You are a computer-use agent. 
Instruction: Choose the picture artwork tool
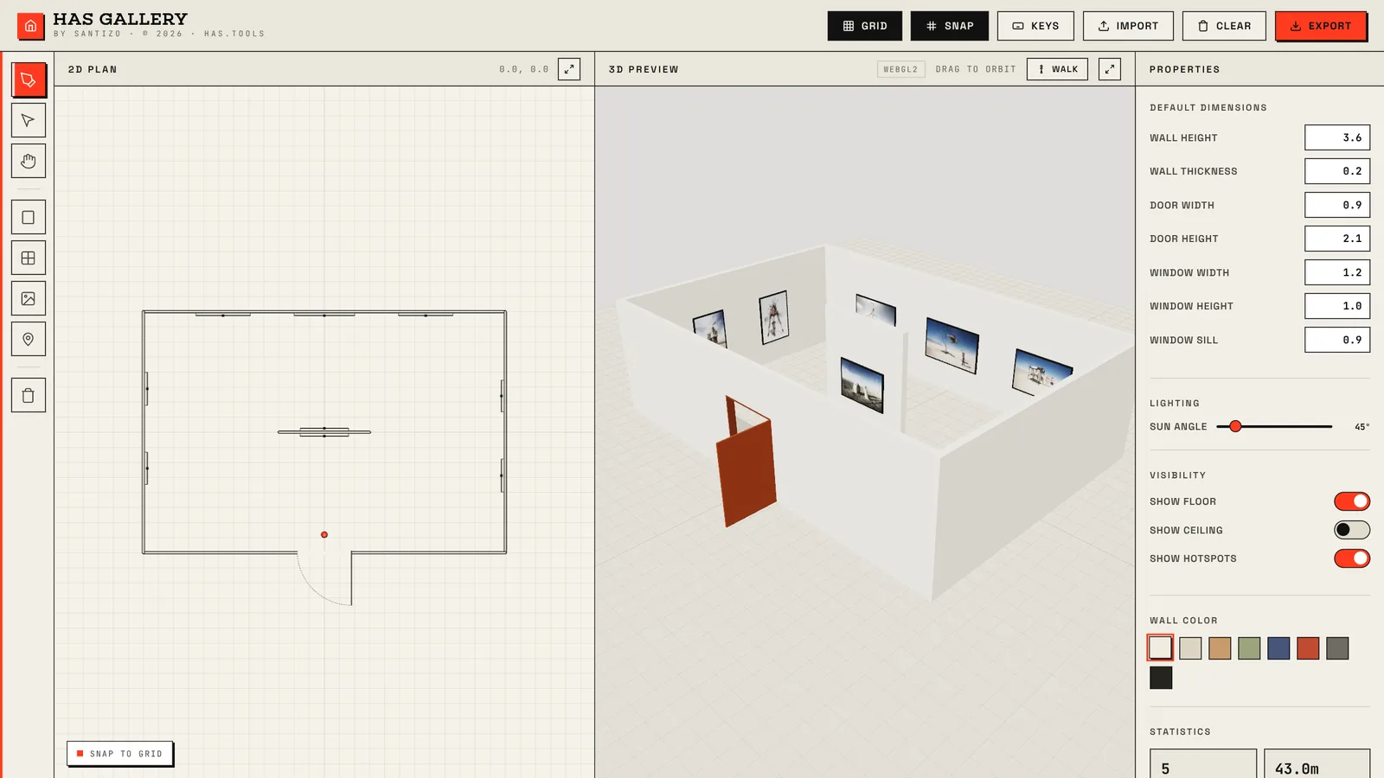pos(29,298)
